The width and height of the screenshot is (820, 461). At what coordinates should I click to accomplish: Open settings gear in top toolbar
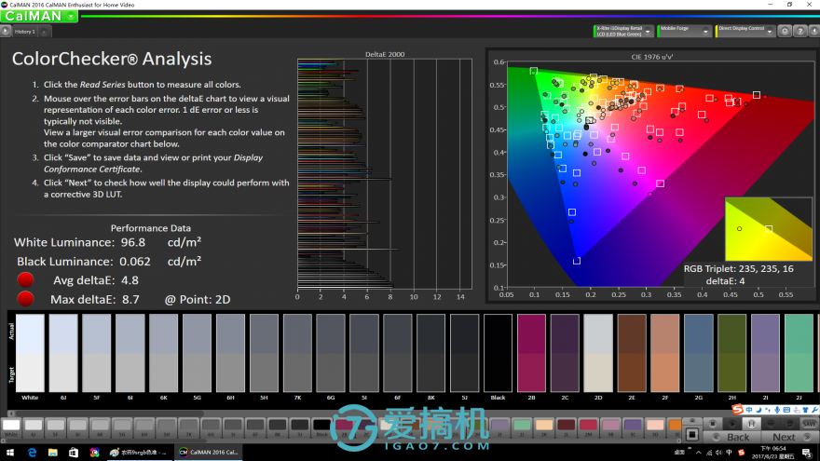(x=785, y=32)
